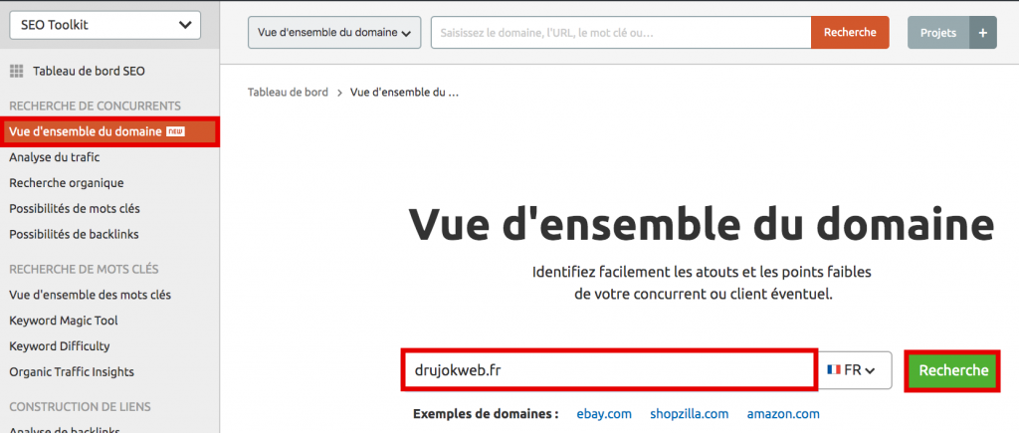Choose example domain shopzilla.com
This screenshot has height=433, width=1019.
(690, 413)
